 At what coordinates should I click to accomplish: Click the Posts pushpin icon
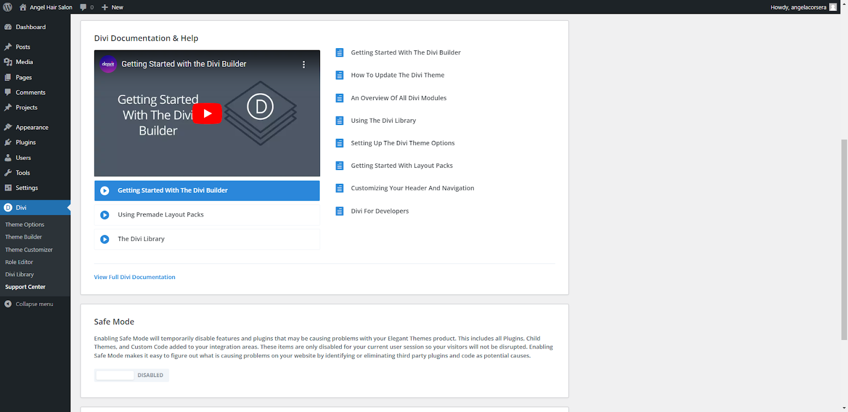[8, 47]
